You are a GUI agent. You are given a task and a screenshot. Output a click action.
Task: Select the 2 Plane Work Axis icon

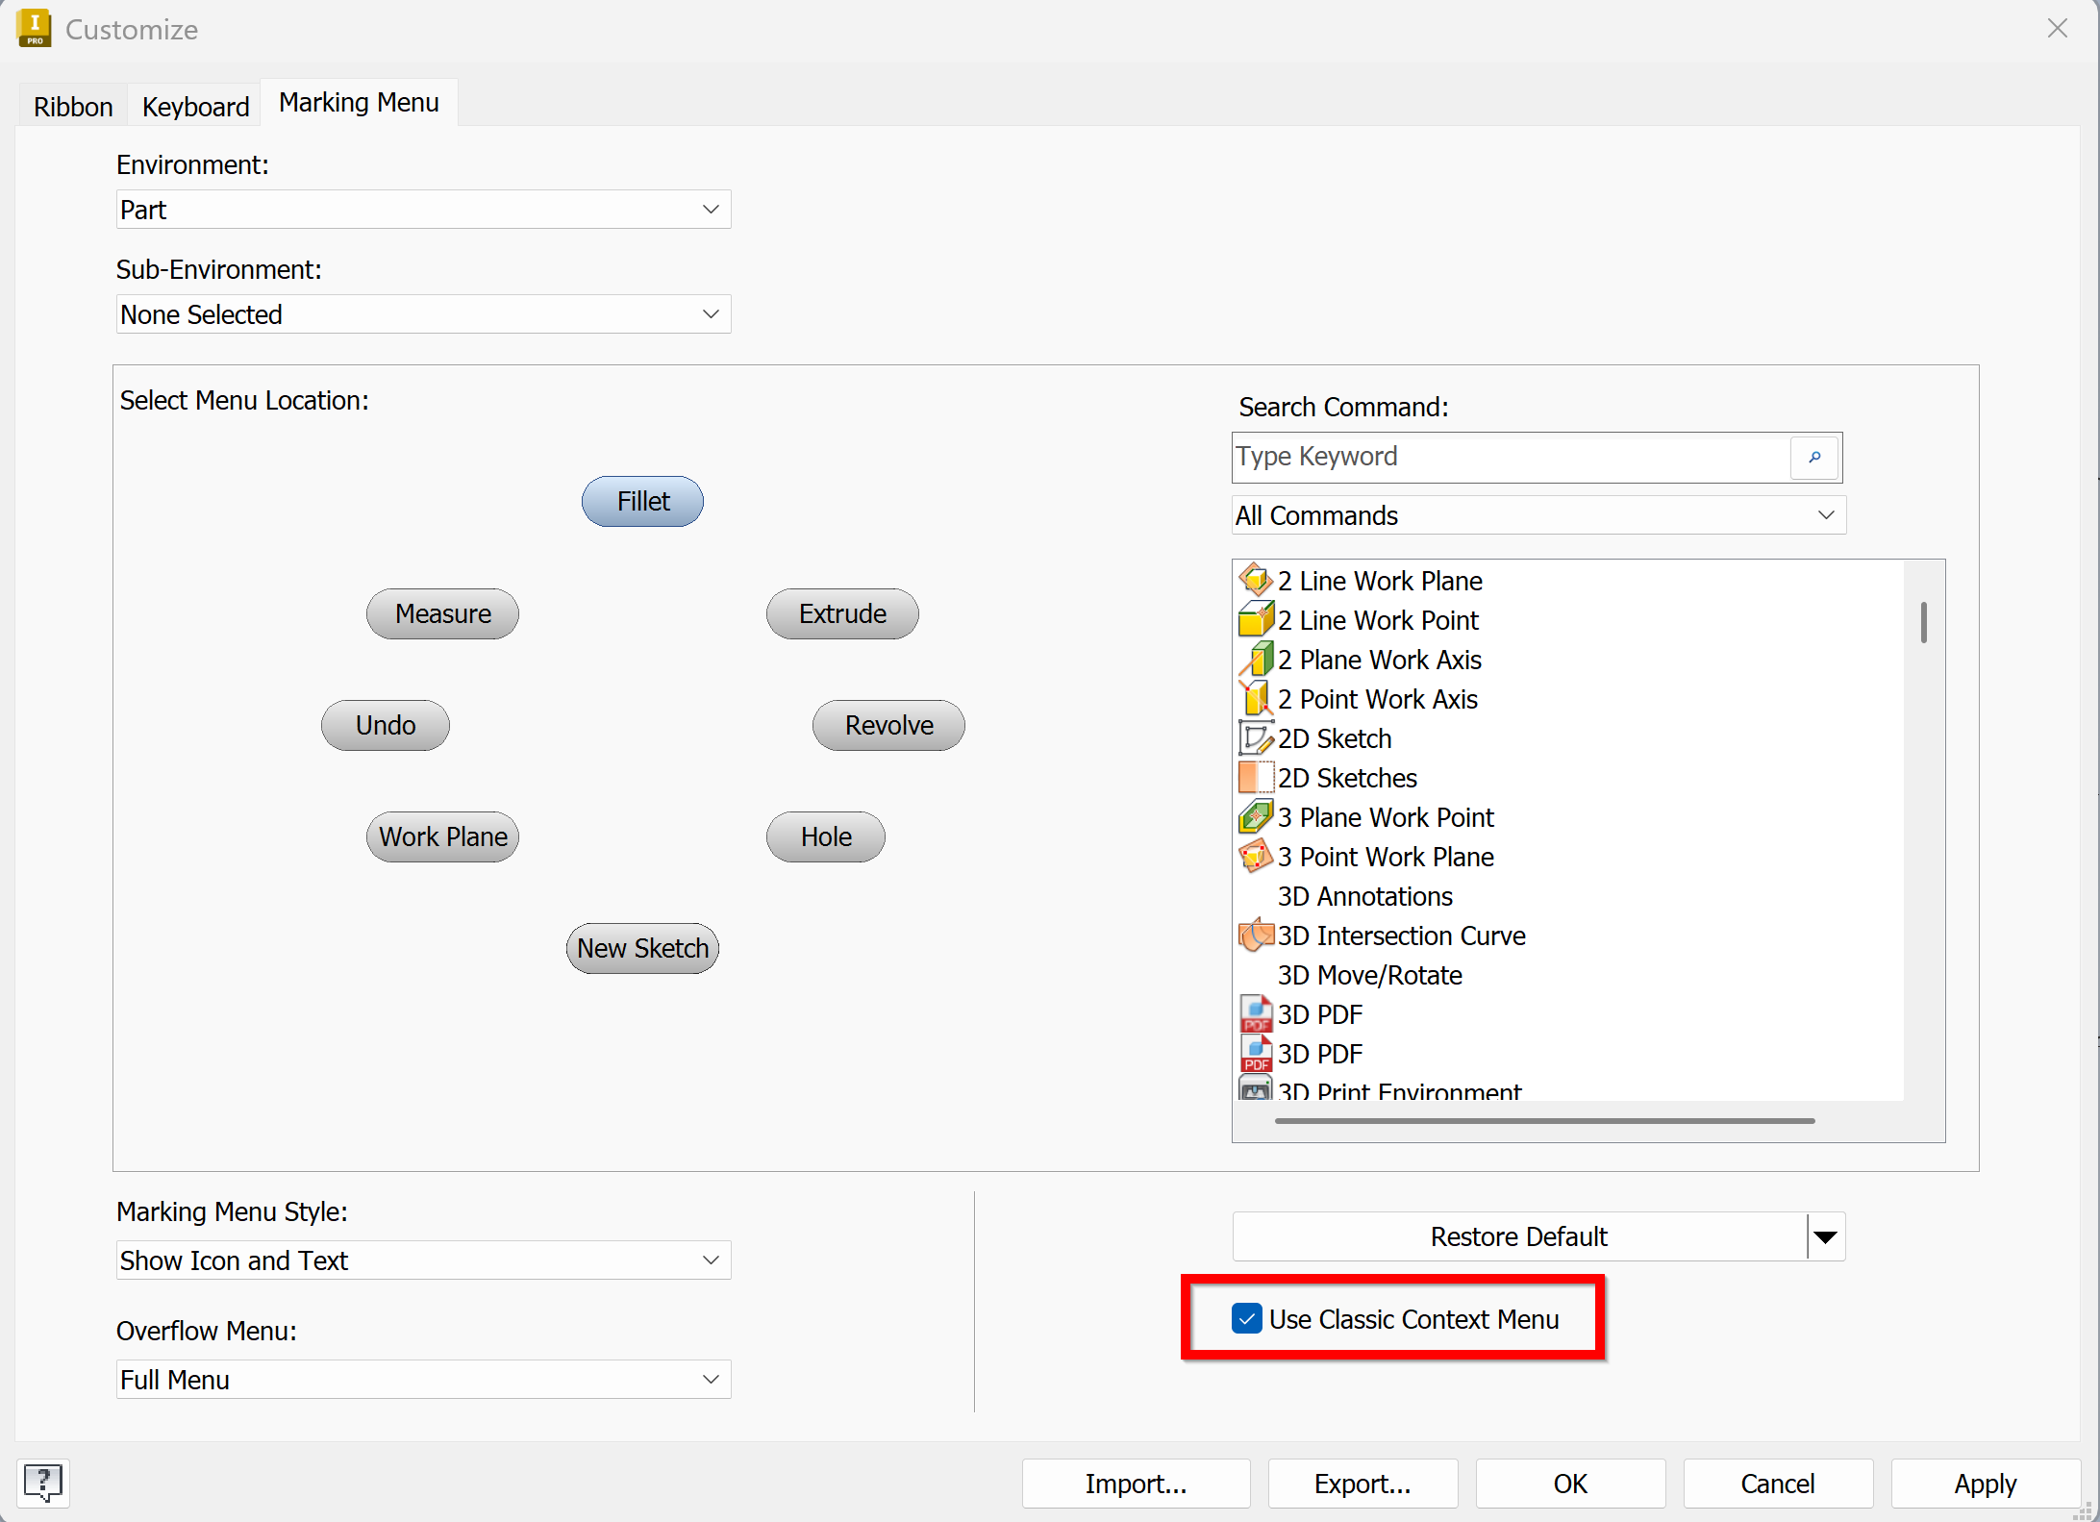point(1255,660)
